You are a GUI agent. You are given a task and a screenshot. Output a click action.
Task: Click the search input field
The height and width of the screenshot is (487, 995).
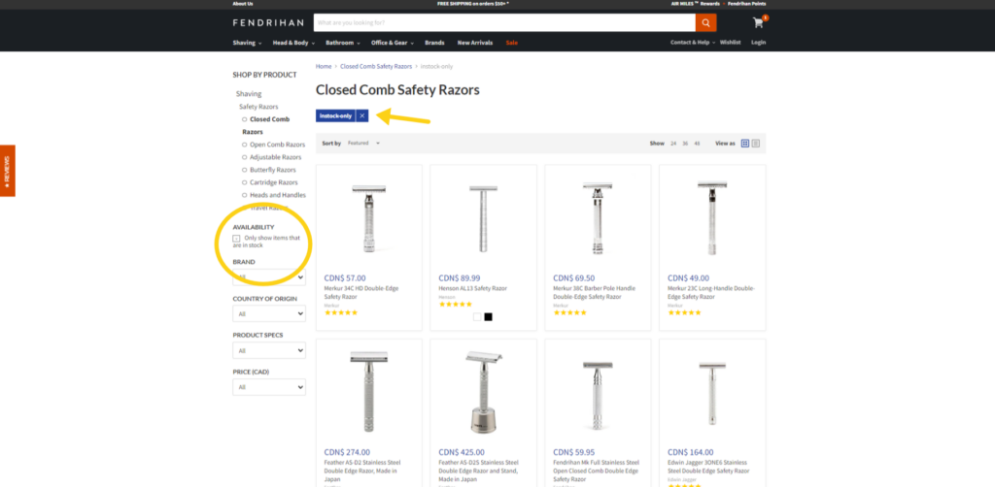[504, 23]
